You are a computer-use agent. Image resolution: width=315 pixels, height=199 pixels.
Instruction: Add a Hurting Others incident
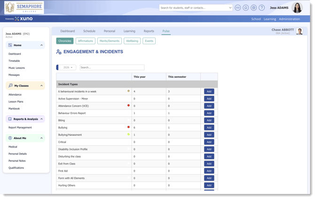point(209,185)
